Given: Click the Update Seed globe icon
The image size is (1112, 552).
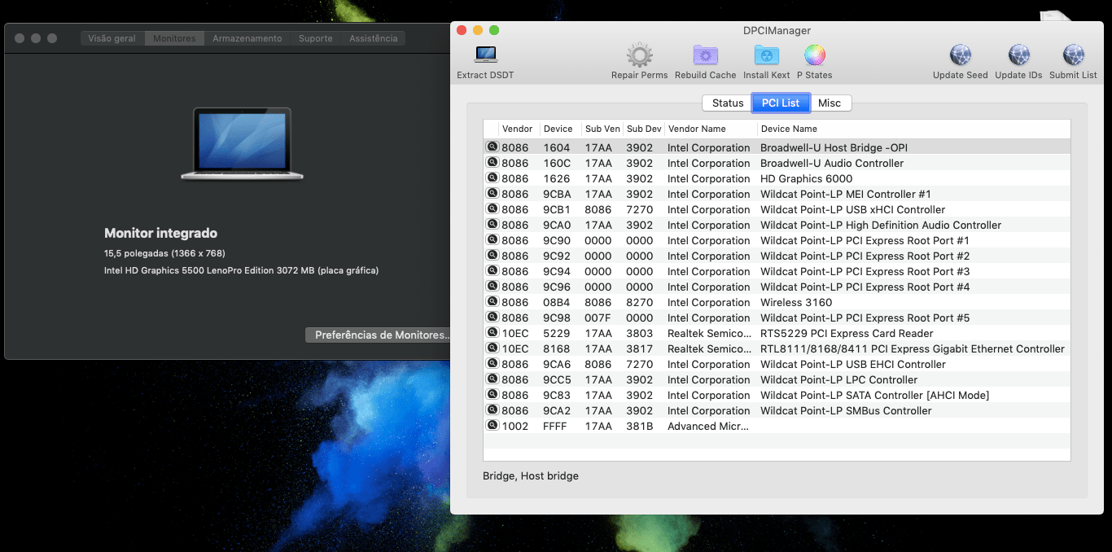Looking at the screenshot, I should [x=960, y=56].
